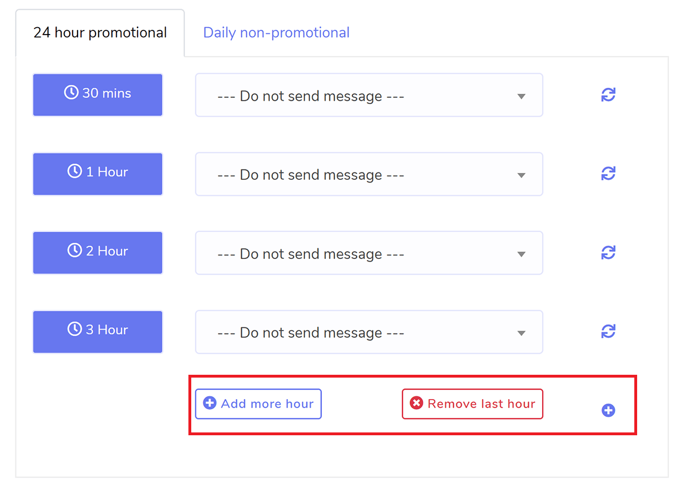Open the message dropdown for 2 Hour
The image size is (679, 485).
coord(369,253)
